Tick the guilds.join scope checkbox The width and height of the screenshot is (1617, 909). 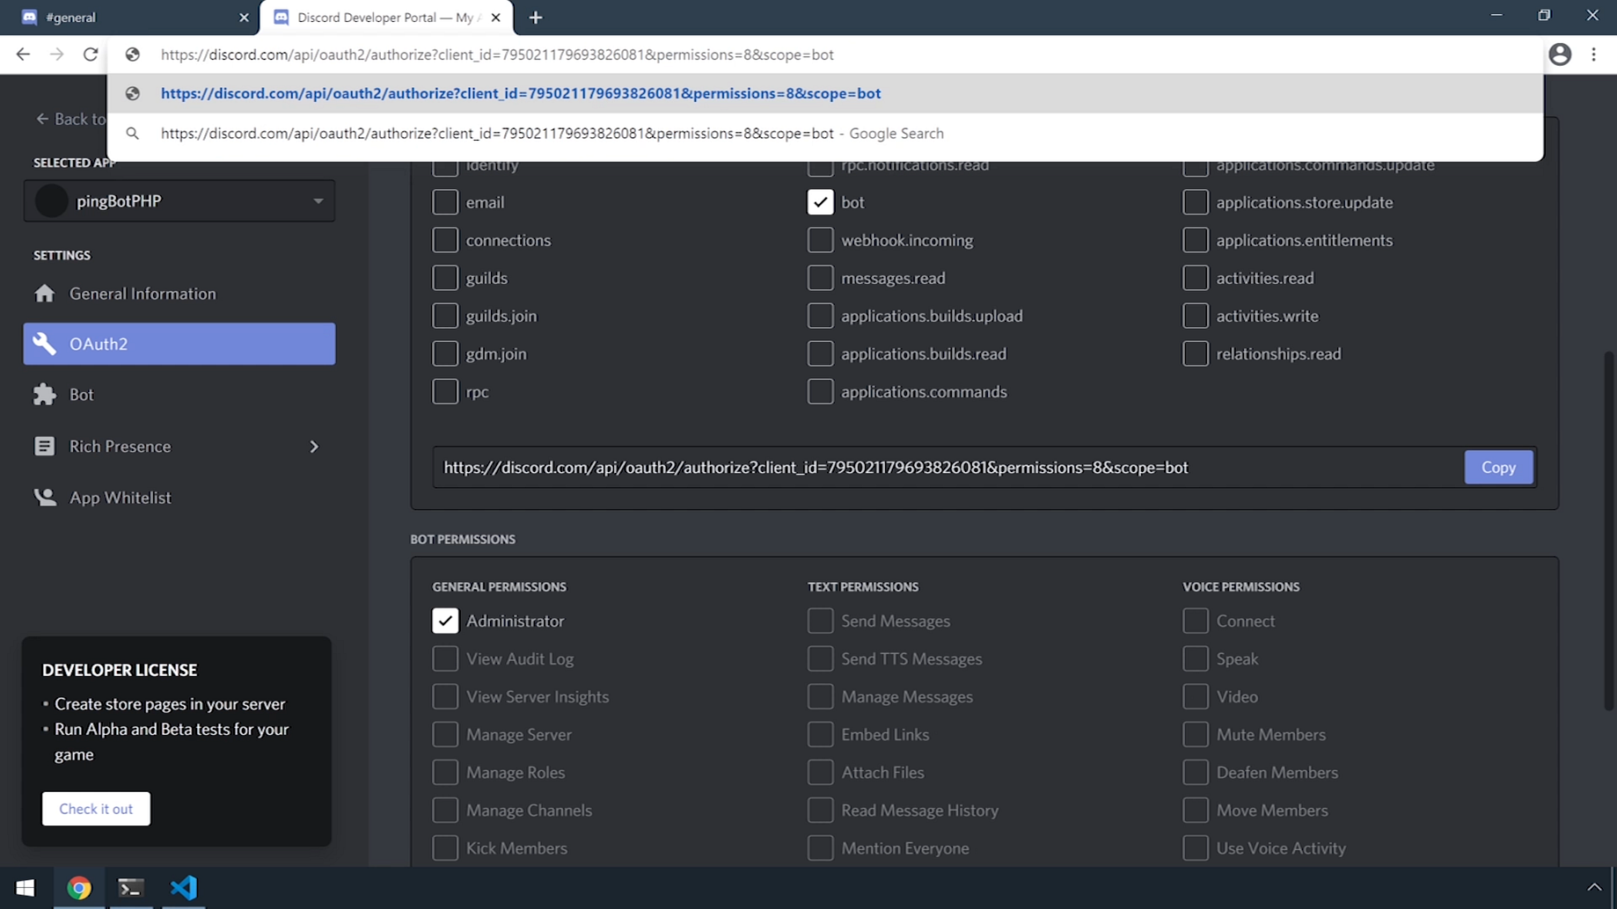(445, 316)
